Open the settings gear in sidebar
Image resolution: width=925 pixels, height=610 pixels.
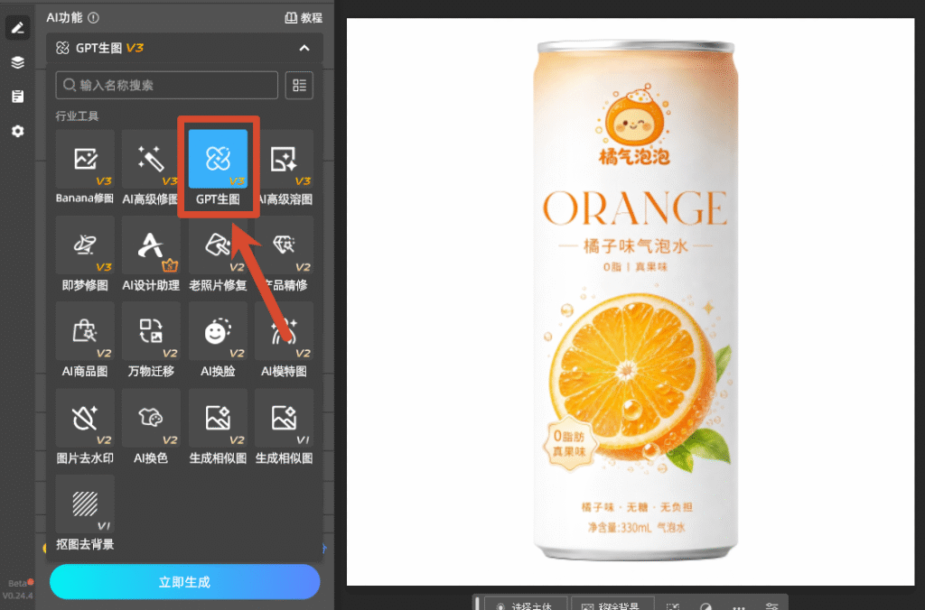coord(18,131)
